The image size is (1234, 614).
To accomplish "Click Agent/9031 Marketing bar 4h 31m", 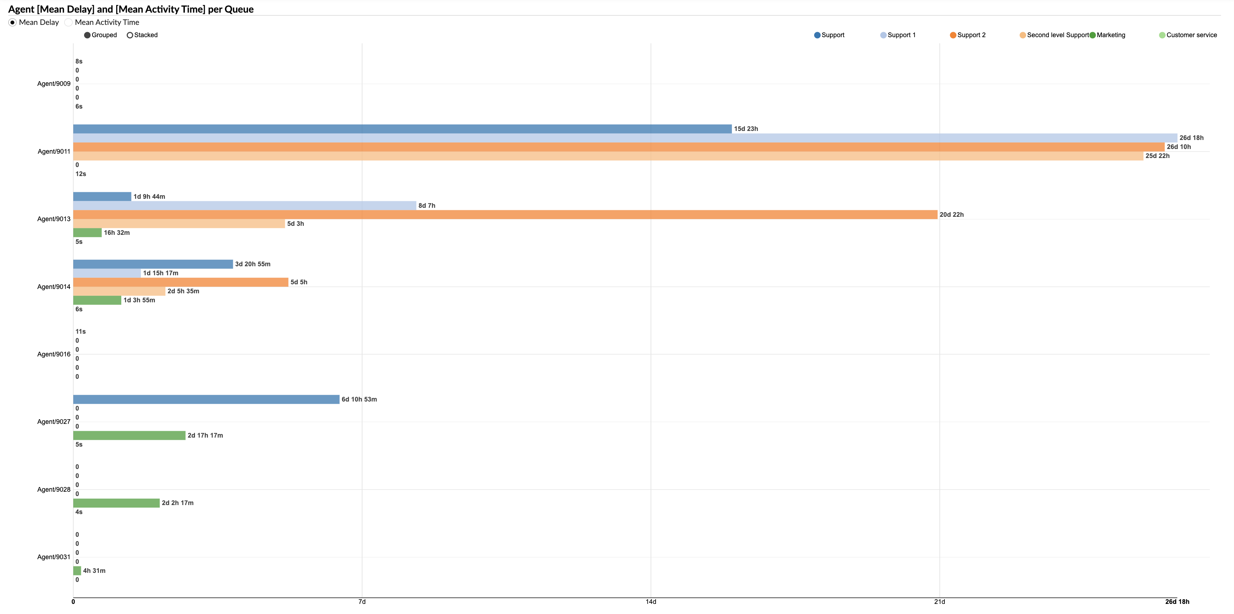I will [77, 570].
